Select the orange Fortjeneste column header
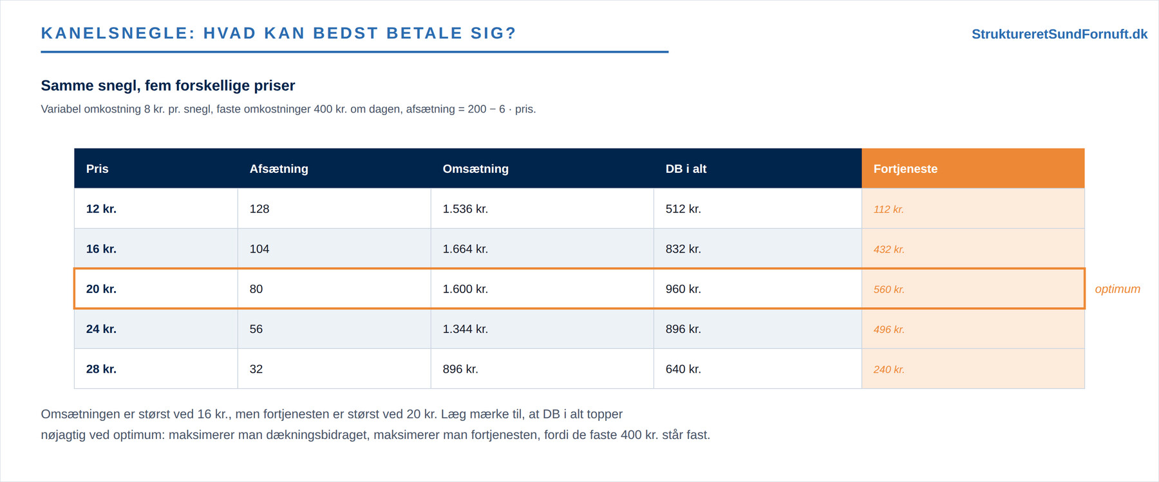1159x482 pixels. tap(973, 168)
